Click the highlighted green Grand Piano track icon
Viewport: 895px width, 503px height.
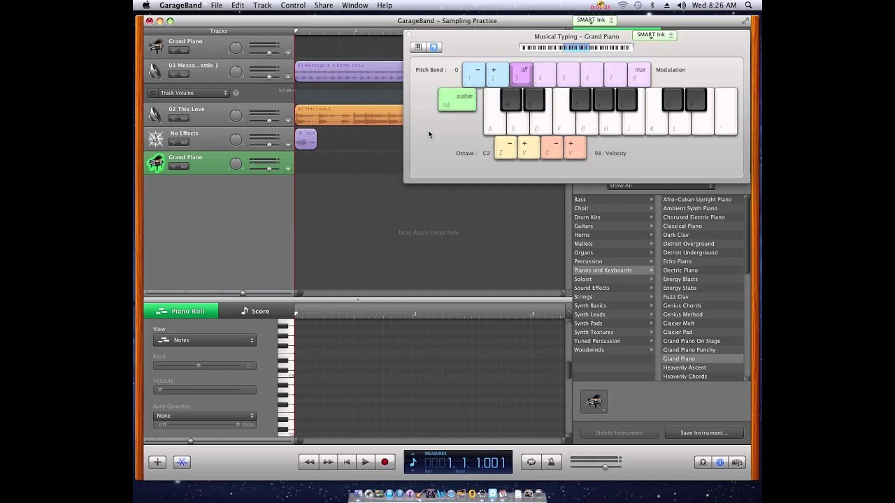[155, 163]
